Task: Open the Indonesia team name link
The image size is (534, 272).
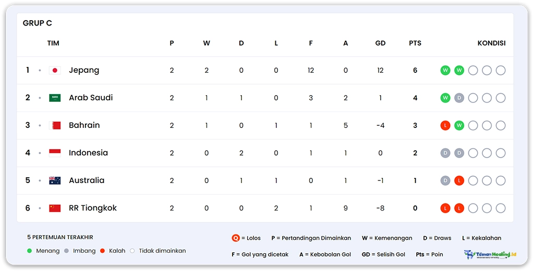Action: 88,153
